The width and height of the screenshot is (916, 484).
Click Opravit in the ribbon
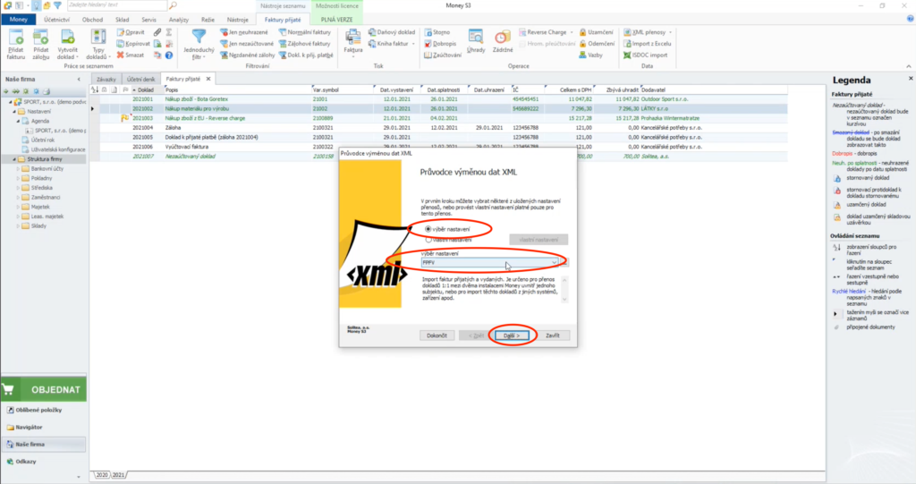(x=131, y=32)
